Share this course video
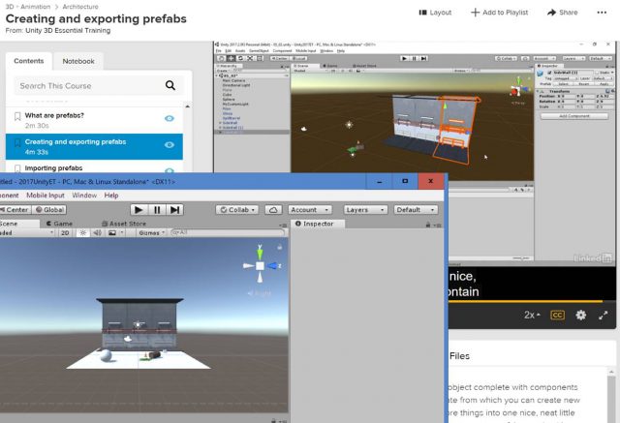The width and height of the screenshot is (620, 423). click(562, 13)
